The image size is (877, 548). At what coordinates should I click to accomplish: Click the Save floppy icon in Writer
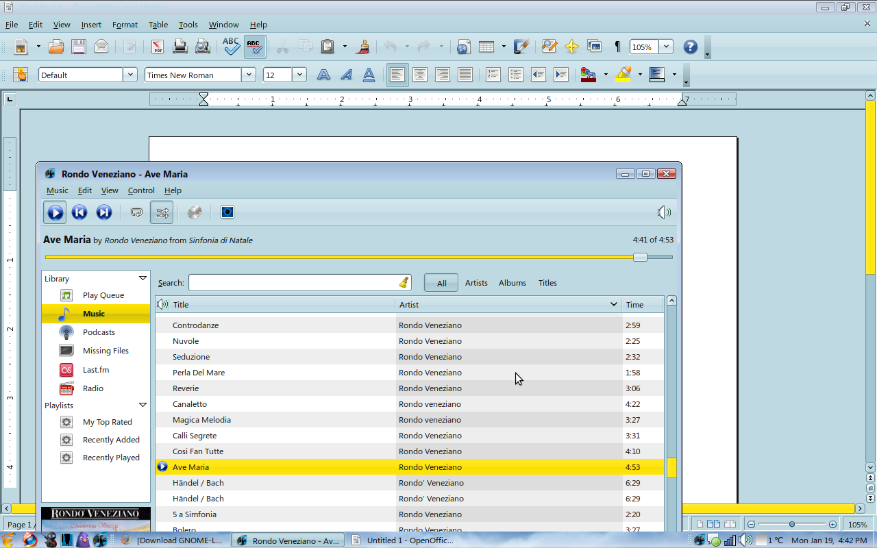pyautogui.click(x=79, y=47)
